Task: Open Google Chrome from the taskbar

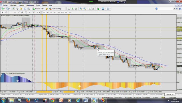Action: tap(52, 100)
